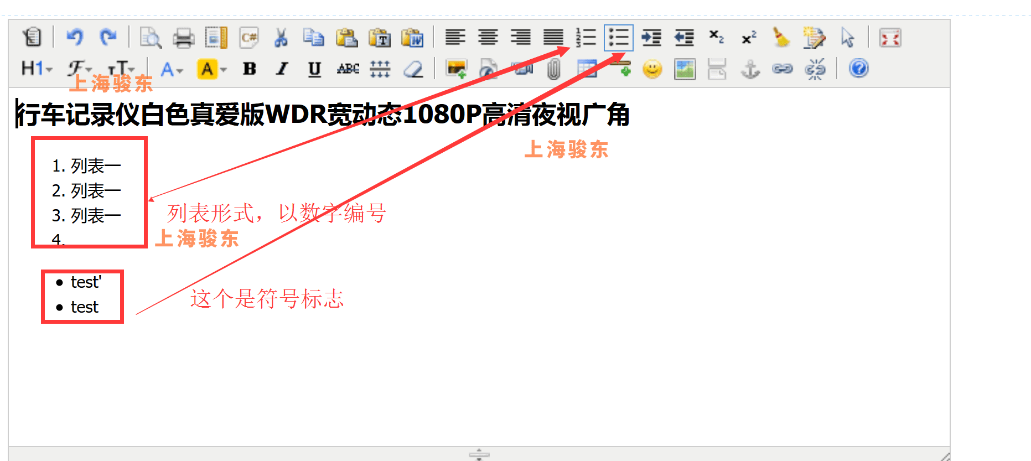This screenshot has width=1031, height=461.
Task: Toggle underline formatting
Action: (x=315, y=69)
